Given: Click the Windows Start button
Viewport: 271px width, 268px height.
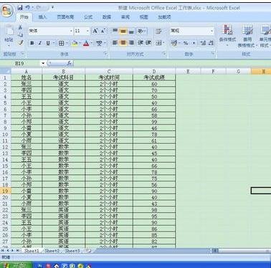Looking at the screenshot, I should click(16, 265).
